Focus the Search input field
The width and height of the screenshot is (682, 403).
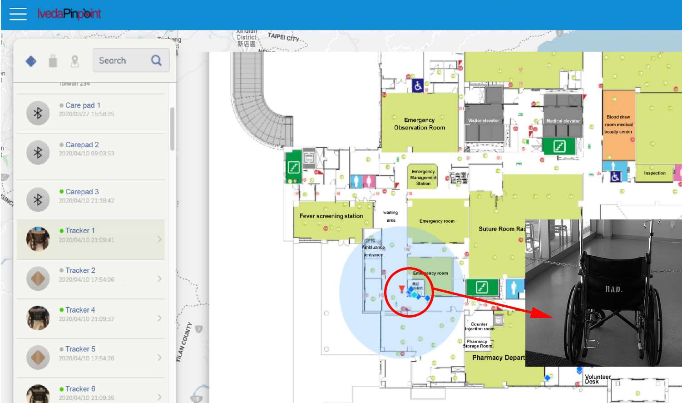coord(131,60)
